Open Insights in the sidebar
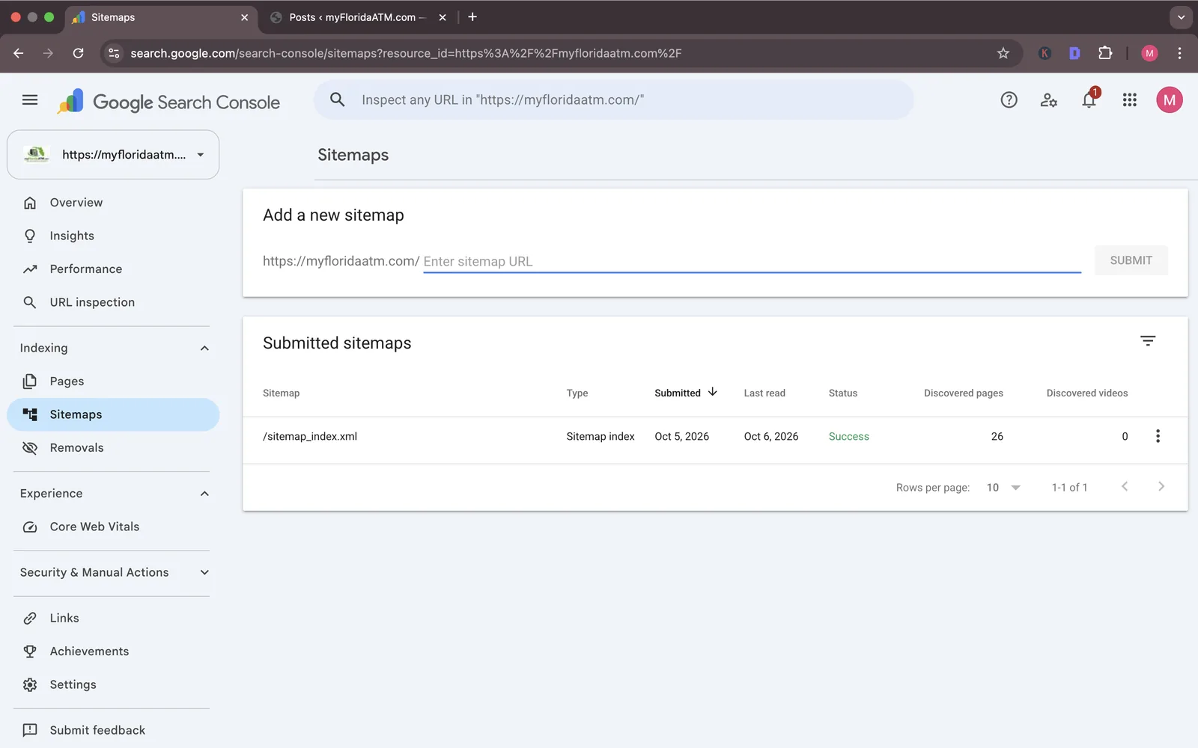The height and width of the screenshot is (748, 1198). [113, 236]
